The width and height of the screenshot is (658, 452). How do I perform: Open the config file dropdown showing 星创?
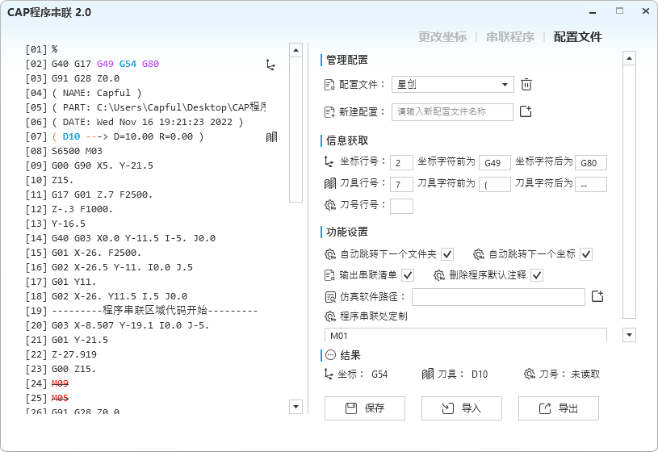pos(452,84)
